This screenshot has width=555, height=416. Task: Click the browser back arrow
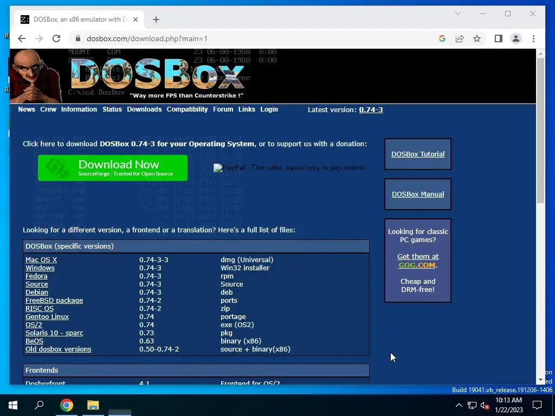[x=22, y=38]
